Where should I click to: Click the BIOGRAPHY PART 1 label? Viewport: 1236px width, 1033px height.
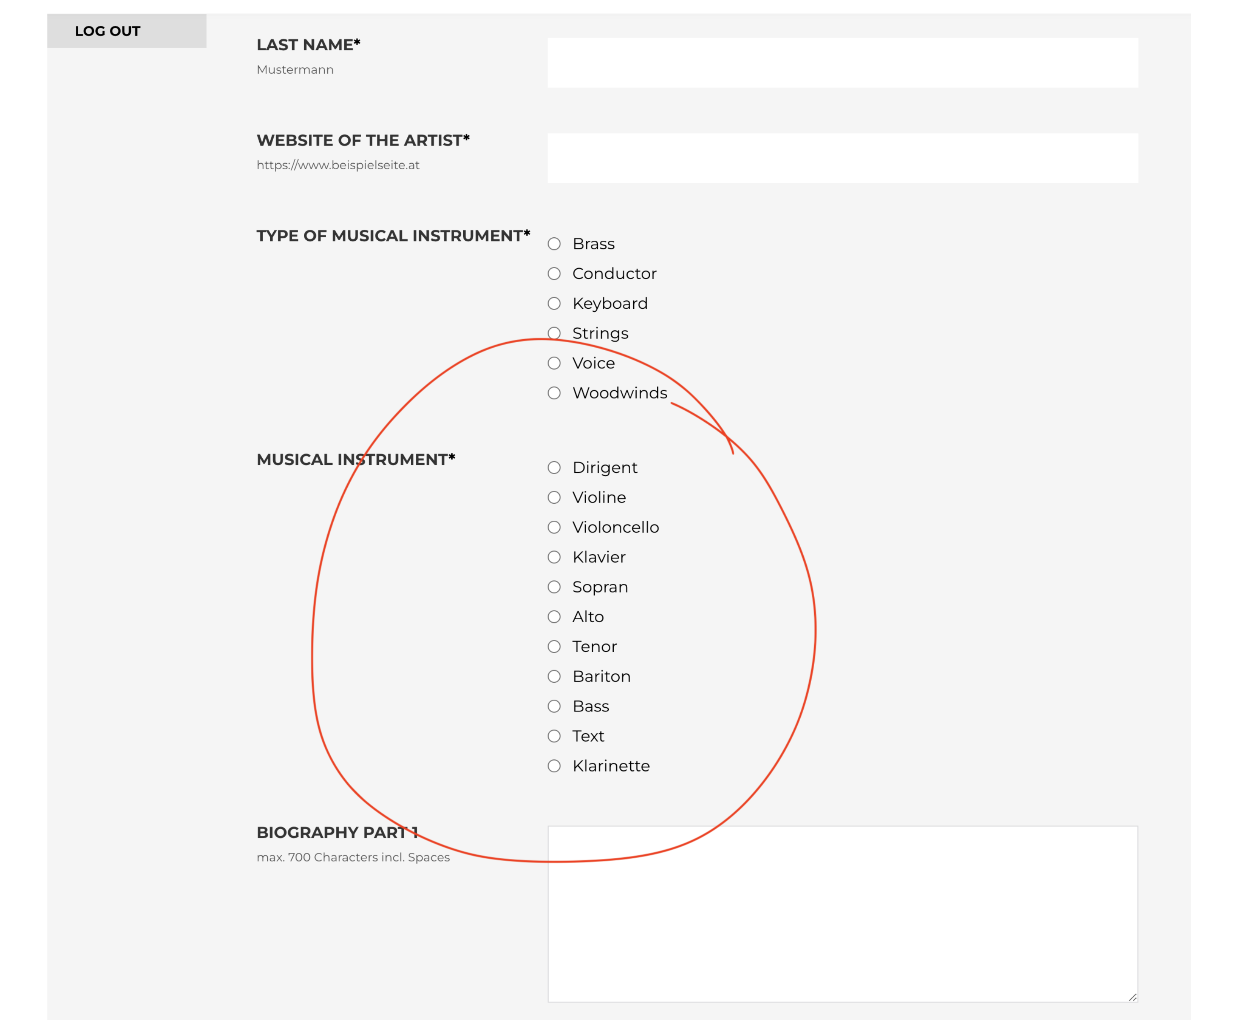[337, 832]
